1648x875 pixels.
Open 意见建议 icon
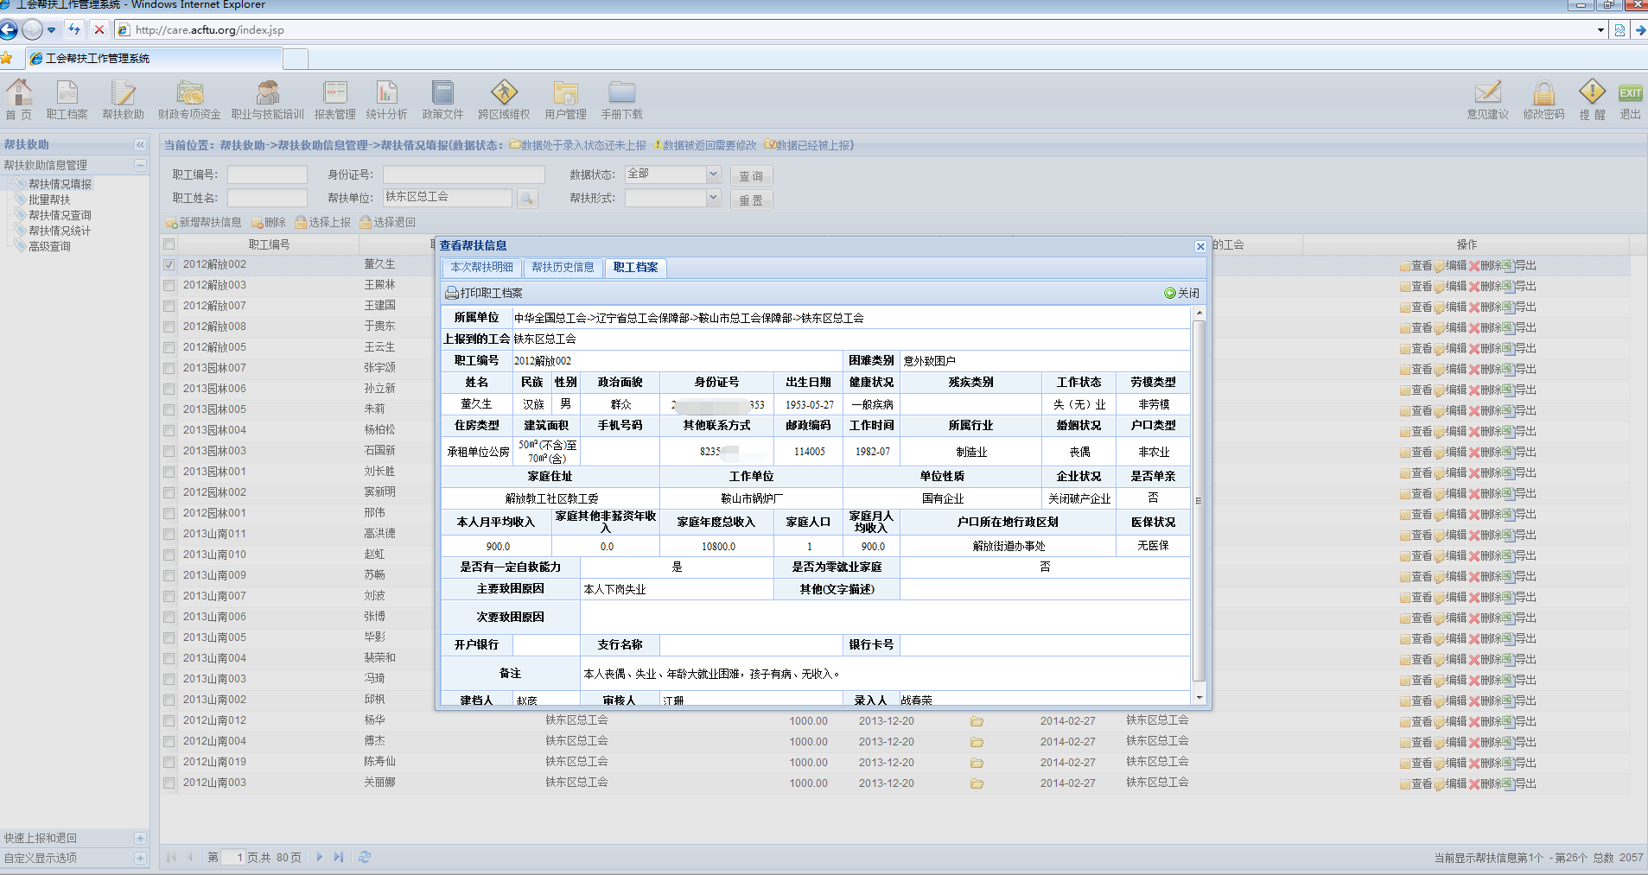tap(1487, 99)
